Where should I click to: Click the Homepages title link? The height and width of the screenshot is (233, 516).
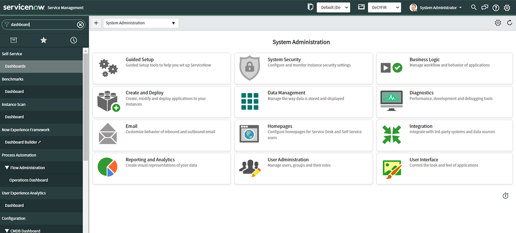(x=280, y=126)
